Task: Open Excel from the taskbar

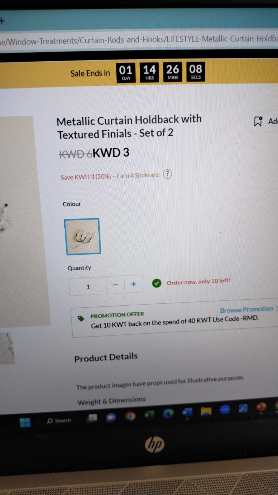Action: (149, 414)
